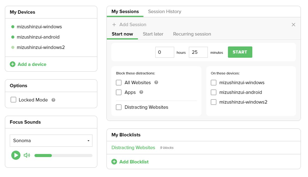Check the All Websites checkbox
Image resolution: width=308 pixels, height=177 pixels.
click(x=119, y=82)
